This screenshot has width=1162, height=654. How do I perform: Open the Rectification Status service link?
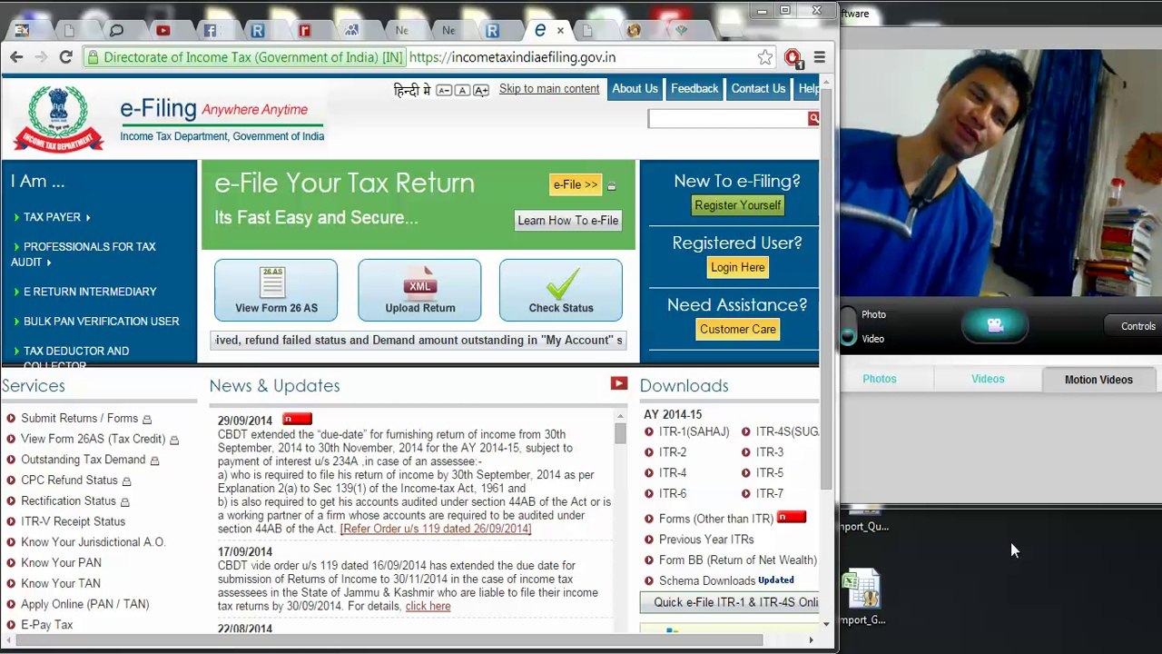[x=68, y=501]
